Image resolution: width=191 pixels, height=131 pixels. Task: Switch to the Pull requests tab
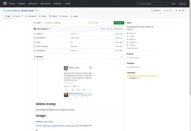click(30, 16)
